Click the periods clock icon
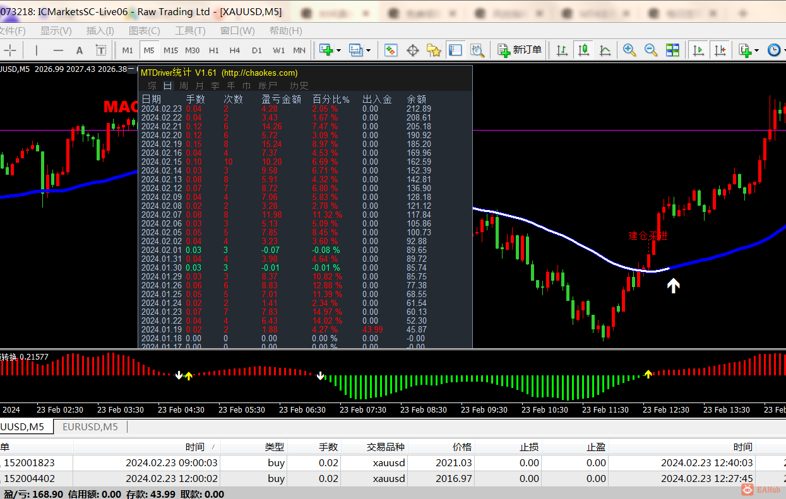Image resolution: width=786 pixels, height=499 pixels. pos(774,50)
